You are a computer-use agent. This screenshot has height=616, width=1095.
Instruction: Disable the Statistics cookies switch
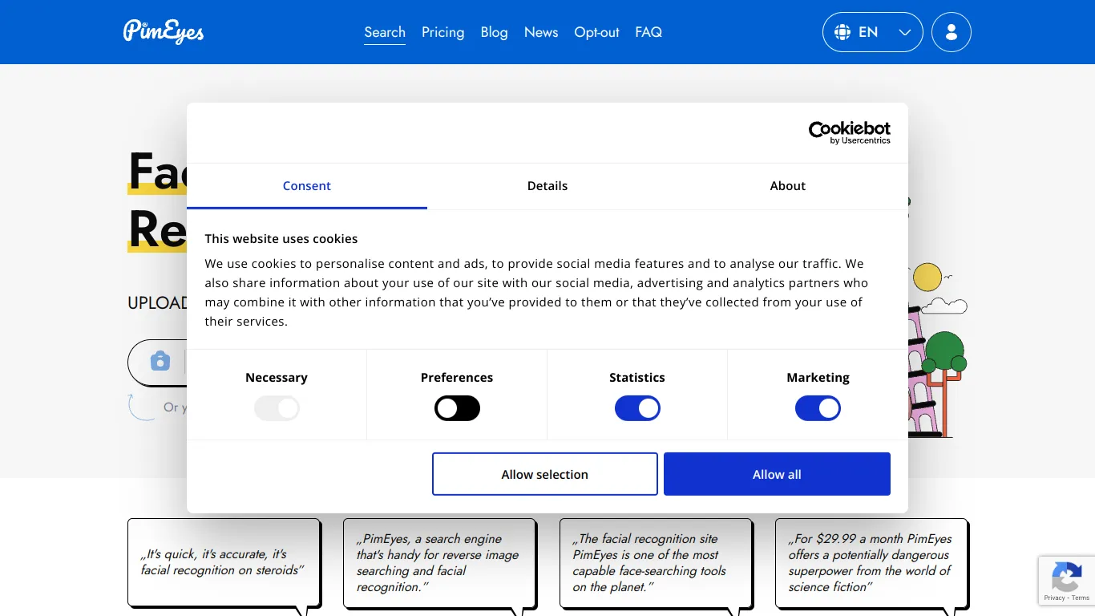(x=637, y=408)
